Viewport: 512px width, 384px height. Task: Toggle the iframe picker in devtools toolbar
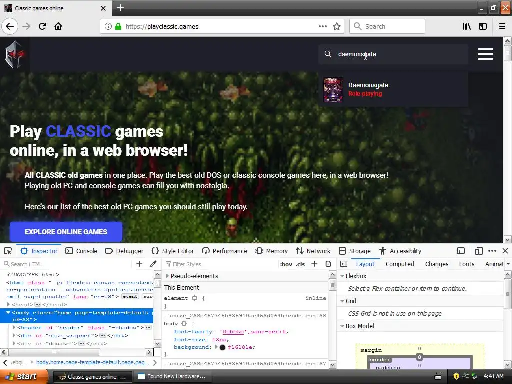[x=460, y=251]
